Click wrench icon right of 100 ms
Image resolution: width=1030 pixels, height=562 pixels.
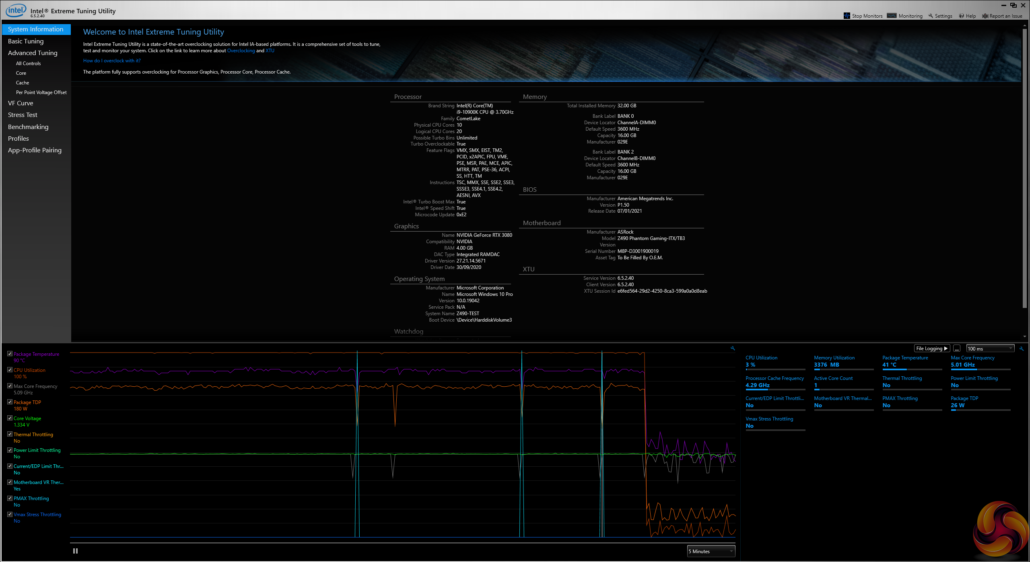click(x=1022, y=349)
